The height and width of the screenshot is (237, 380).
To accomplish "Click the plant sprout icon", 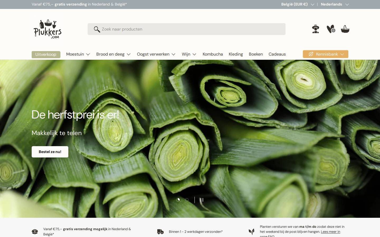I will point(251,231).
